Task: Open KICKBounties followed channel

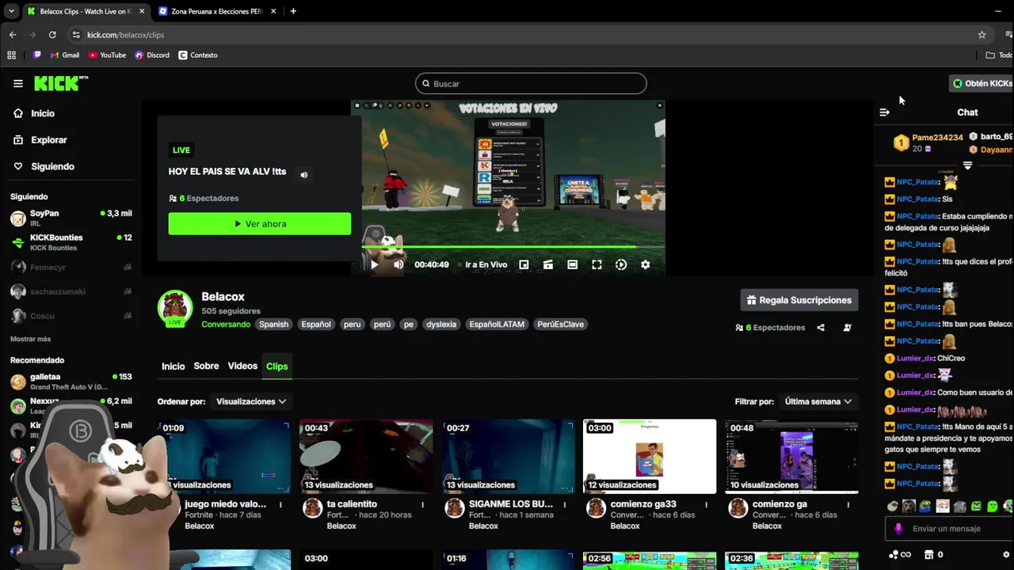Action: pyautogui.click(x=71, y=242)
